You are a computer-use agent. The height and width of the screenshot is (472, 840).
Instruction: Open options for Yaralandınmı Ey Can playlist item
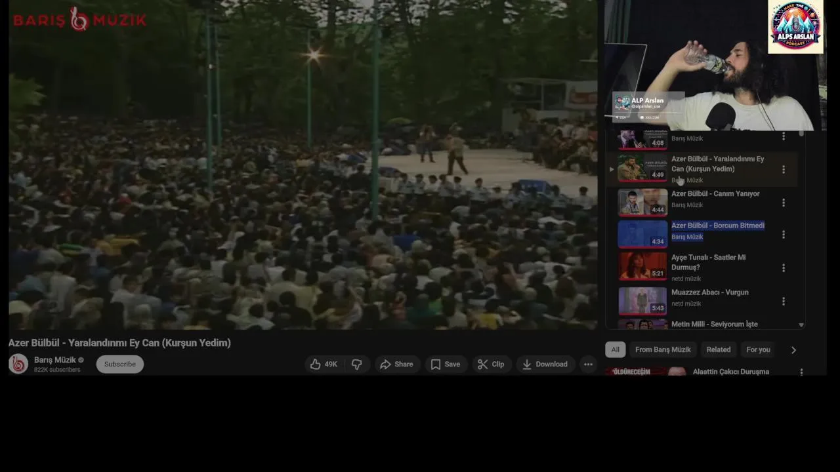(x=783, y=170)
